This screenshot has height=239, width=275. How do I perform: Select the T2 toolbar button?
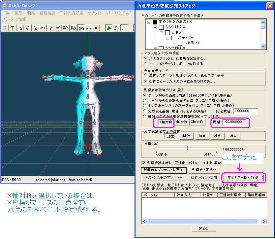pyautogui.click(x=20, y=28)
